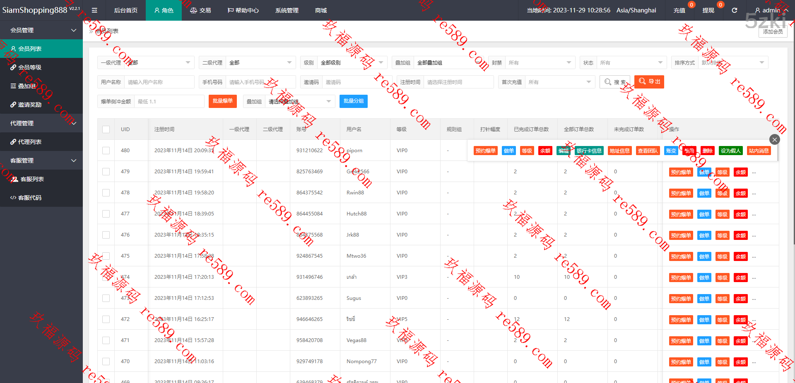Tick the select-all checkbox in table header
This screenshot has height=383, width=795.
(x=106, y=129)
